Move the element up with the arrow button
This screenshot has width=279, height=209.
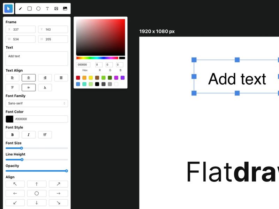point(37,184)
